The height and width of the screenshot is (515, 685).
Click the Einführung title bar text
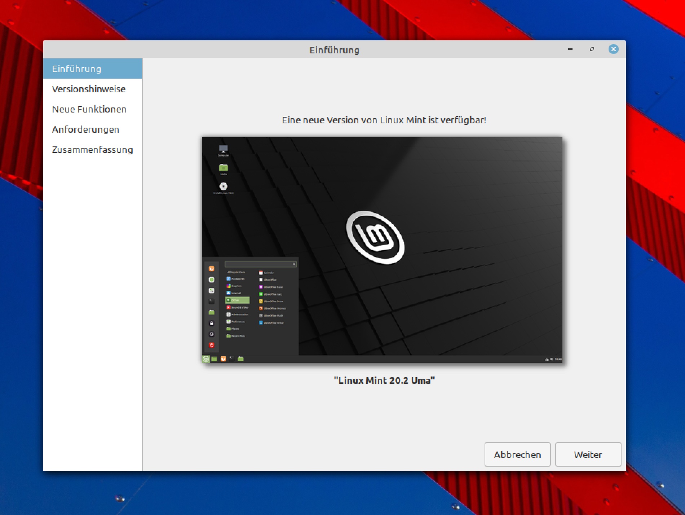[x=335, y=50]
